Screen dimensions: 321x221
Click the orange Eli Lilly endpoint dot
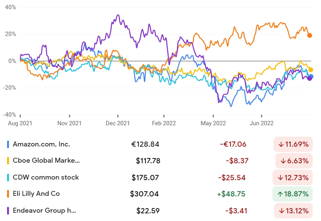(x=310, y=36)
